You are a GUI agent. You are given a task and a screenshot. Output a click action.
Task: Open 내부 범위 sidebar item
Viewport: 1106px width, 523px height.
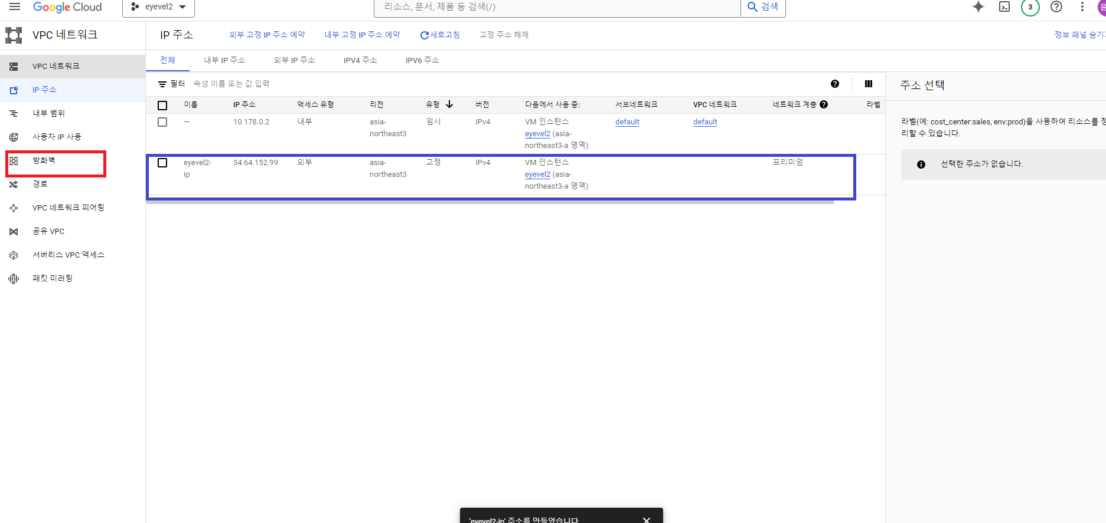[73, 113]
